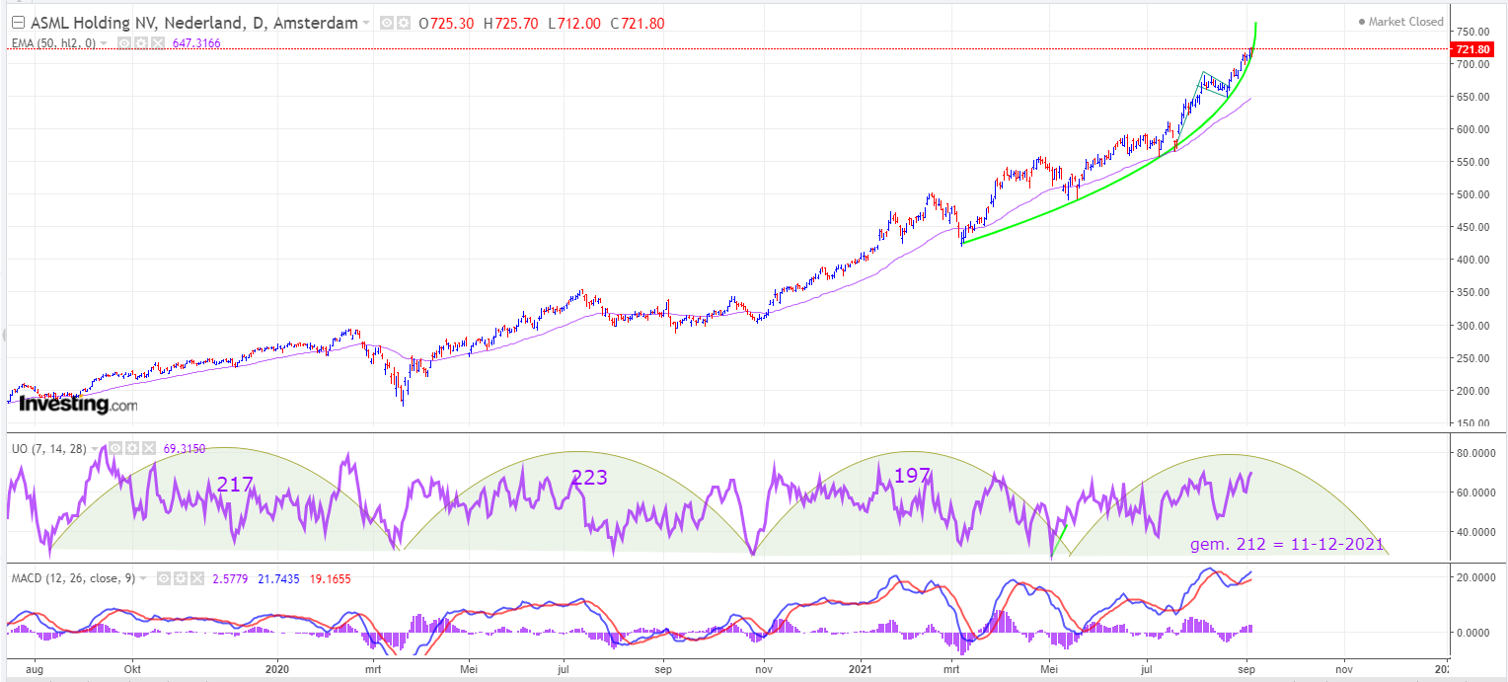1508x682 pixels.
Task: Click the 750.00 label on the price axis
Action: [x=1471, y=32]
